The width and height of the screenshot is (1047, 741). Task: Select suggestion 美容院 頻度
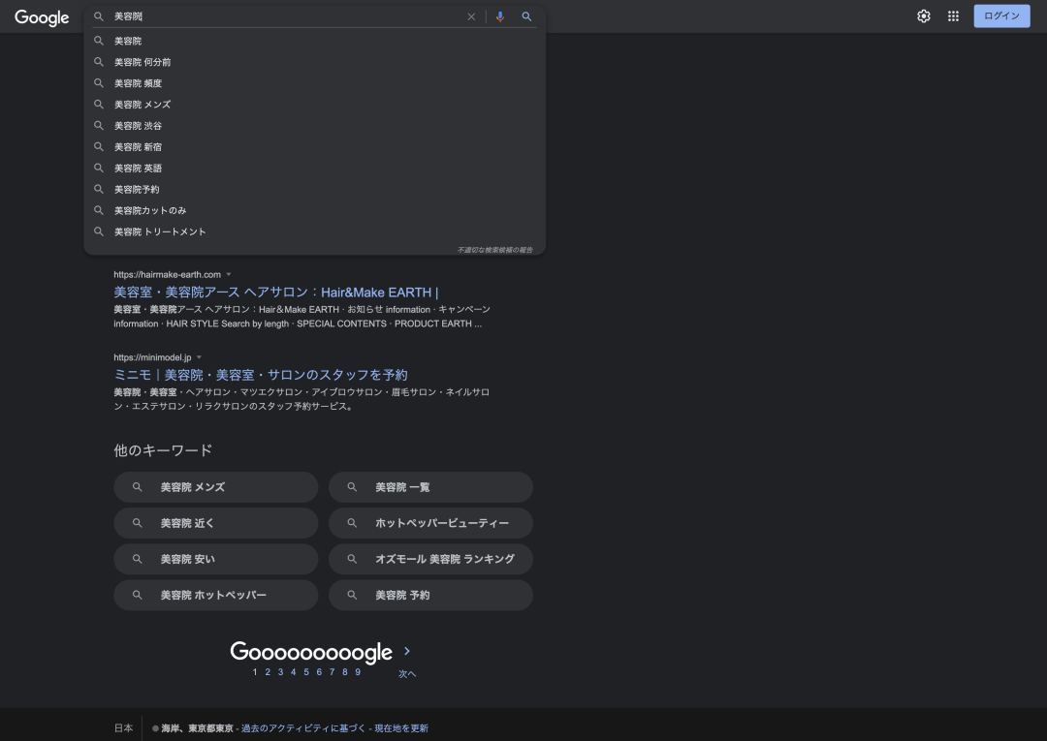coord(314,83)
